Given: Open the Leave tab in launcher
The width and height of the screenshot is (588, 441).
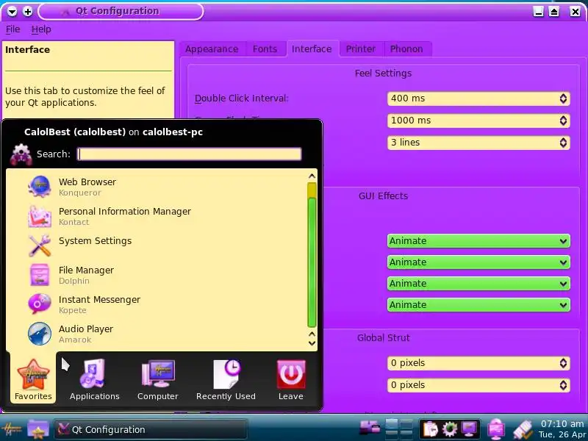Looking at the screenshot, I should coord(290,380).
